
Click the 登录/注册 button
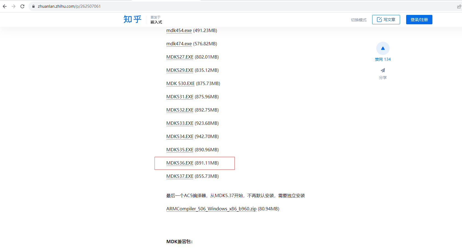point(419,20)
